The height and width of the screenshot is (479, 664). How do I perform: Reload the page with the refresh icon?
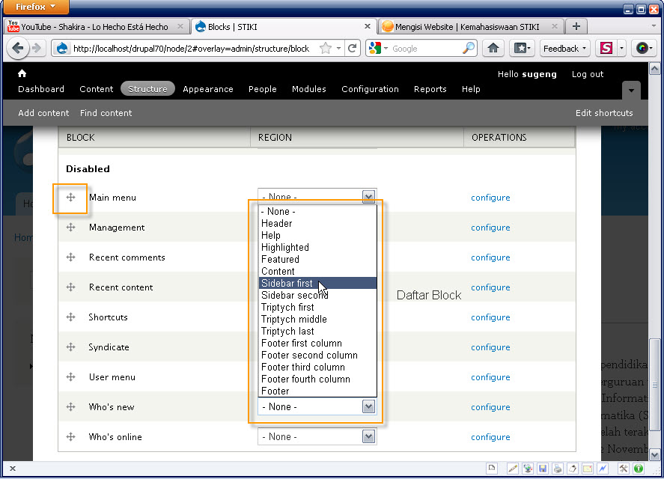[352, 49]
